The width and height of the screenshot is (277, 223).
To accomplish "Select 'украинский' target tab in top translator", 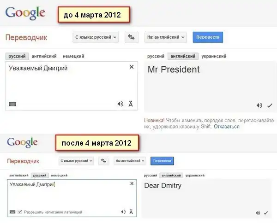I will tap(214, 56).
